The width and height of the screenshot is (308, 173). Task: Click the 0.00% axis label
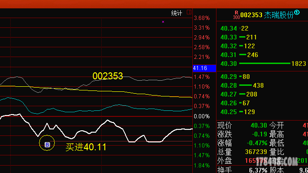tap(202, 116)
